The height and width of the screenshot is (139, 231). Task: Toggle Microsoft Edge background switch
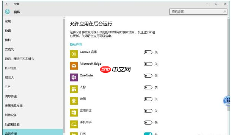148,64
